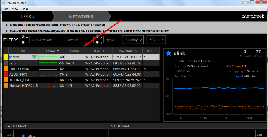Click the Link Score value 77
This screenshot has height=137, width=268.
[x=258, y=52]
